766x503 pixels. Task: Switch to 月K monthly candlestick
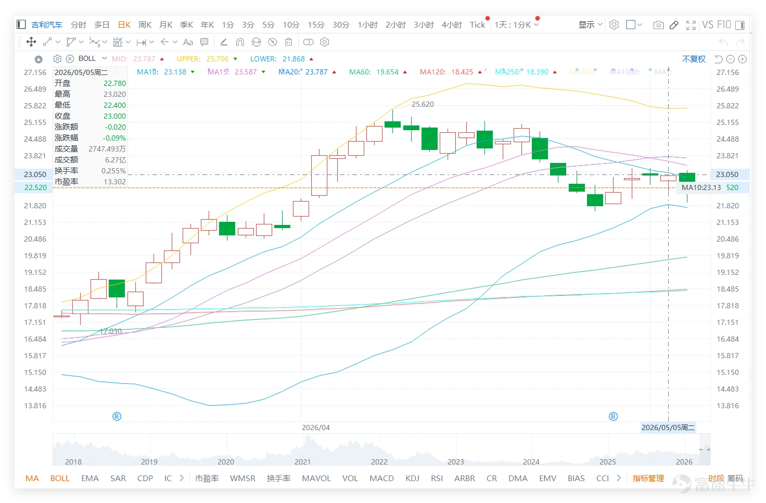[166, 24]
